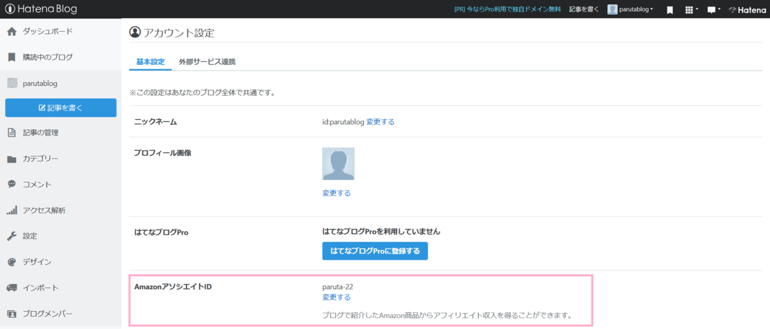Screen dimensions: 770x329
Task: Click the はてなブログProに登録する button
Action: tap(375, 251)
